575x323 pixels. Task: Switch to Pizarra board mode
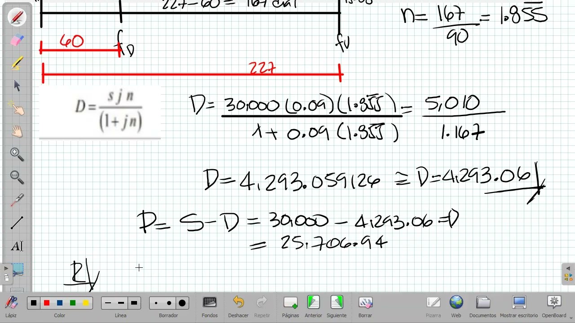pyautogui.click(x=433, y=307)
